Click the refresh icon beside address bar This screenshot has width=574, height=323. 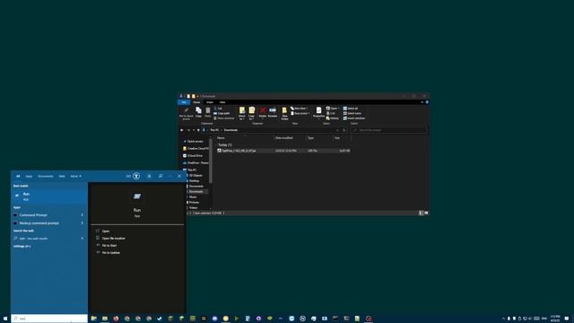coord(344,130)
